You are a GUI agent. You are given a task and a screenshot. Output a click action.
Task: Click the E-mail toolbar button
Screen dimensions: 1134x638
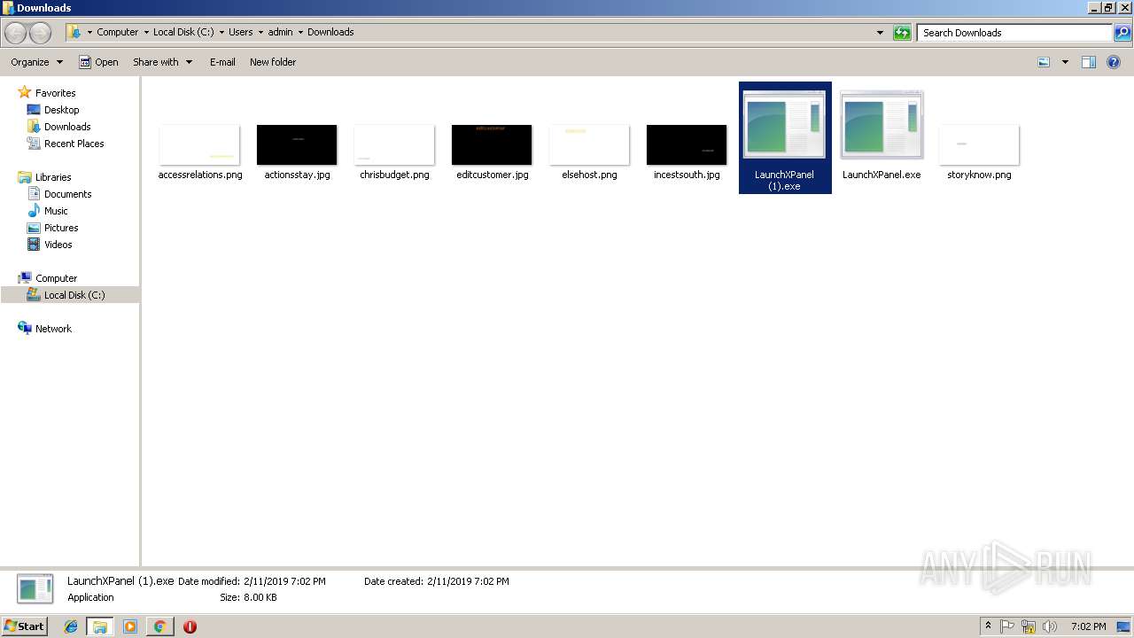pyautogui.click(x=222, y=62)
